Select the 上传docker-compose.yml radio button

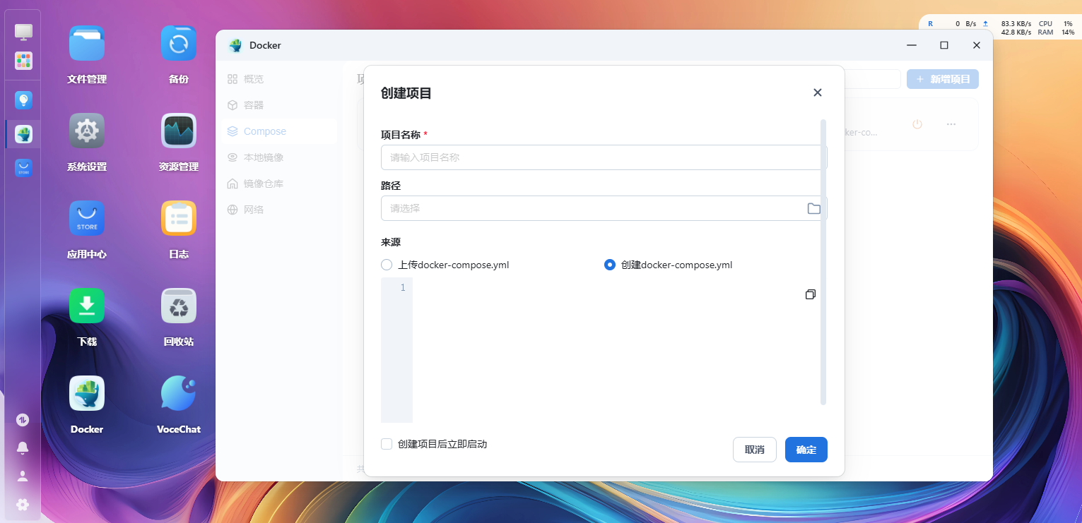(x=387, y=265)
